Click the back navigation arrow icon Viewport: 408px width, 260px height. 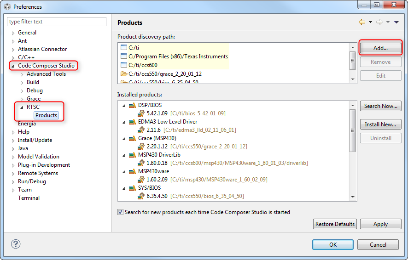point(362,23)
